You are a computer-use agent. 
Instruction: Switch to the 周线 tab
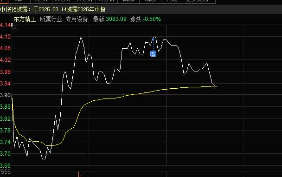pyautogui.click(x=150, y=1)
